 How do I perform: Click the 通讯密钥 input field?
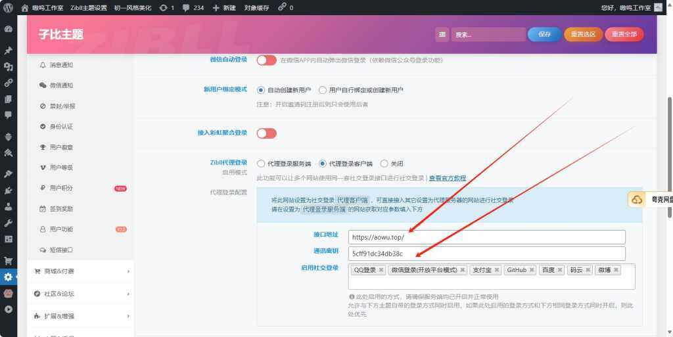click(487, 254)
